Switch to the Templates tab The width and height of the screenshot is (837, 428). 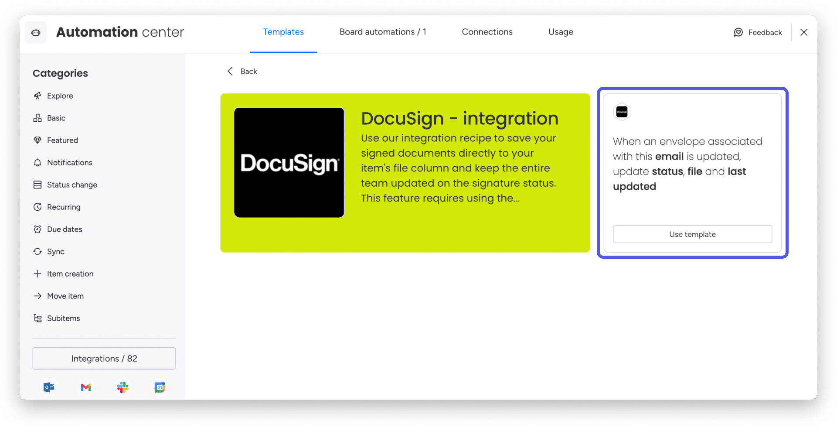(283, 32)
